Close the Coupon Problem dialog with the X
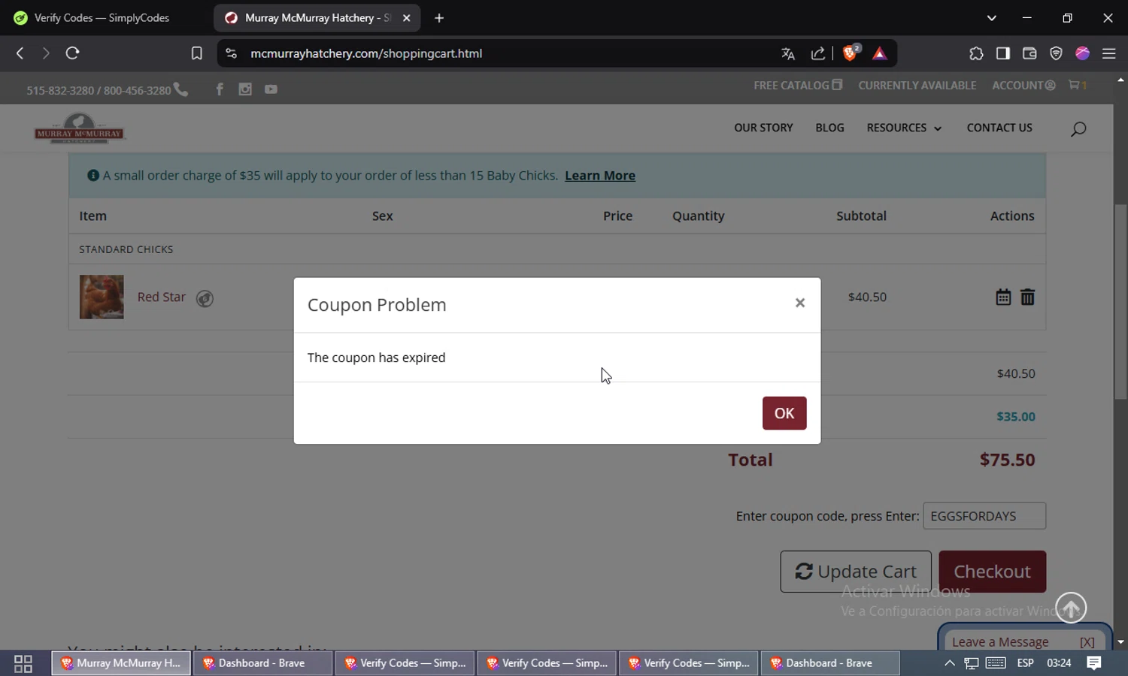1128x676 pixels. tap(800, 303)
